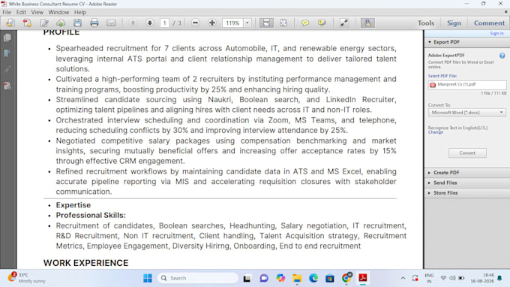The height and width of the screenshot is (287, 510).
Task: Open the Signatures sidebar panel icon
Action: pos(7,86)
